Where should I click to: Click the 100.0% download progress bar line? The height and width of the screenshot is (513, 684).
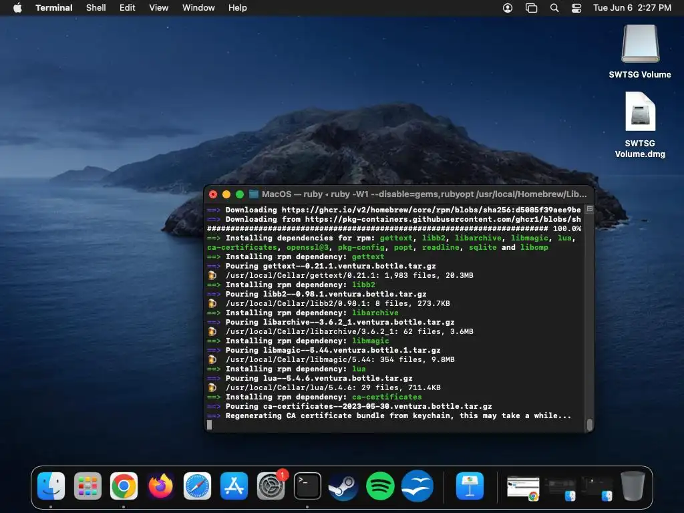point(394,228)
